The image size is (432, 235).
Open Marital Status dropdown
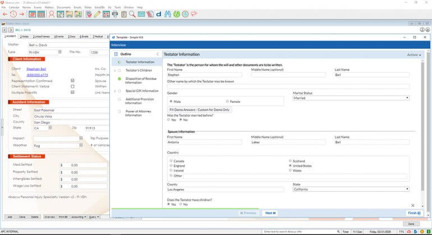coord(351,98)
